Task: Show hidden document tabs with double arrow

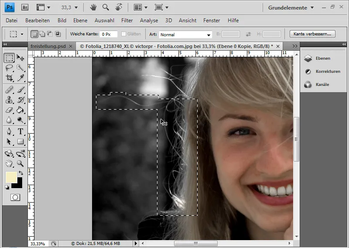Action: point(295,46)
